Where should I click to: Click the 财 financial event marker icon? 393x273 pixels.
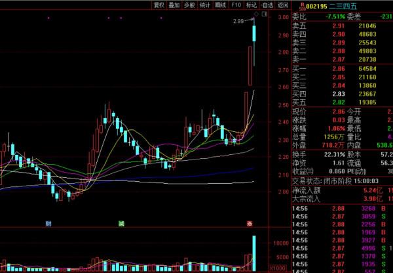48,224
